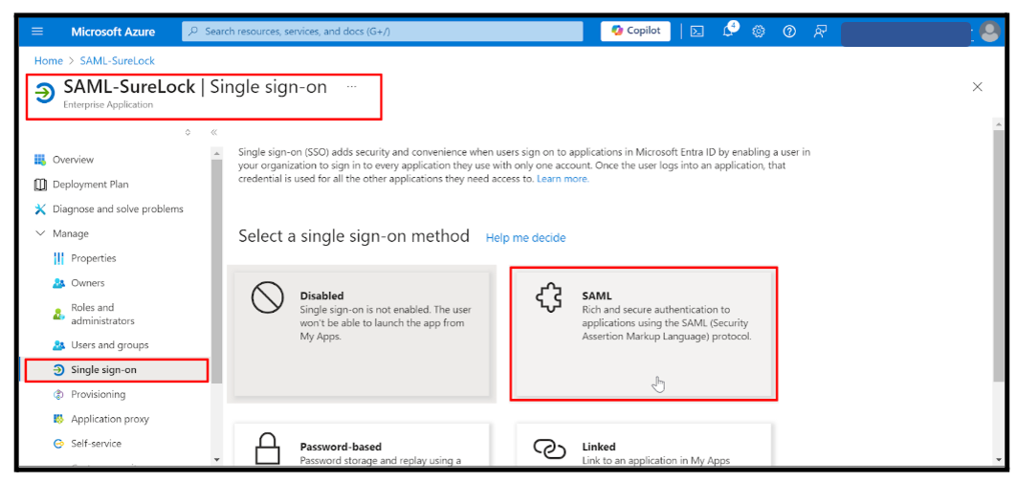The image size is (1017, 482).
Task: Click the main page vertical scrollbar
Action: click(x=1000, y=256)
